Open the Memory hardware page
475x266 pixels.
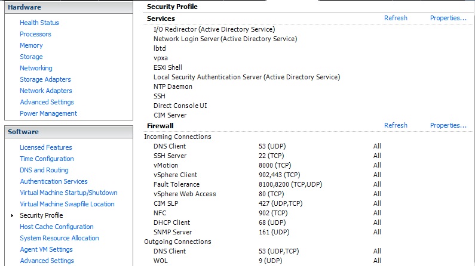(31, 45)
